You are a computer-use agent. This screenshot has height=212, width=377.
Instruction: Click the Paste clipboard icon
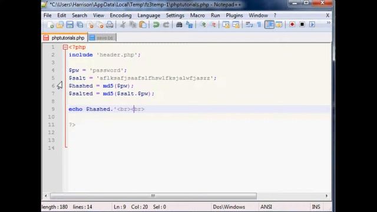click(x=143, y=25)
